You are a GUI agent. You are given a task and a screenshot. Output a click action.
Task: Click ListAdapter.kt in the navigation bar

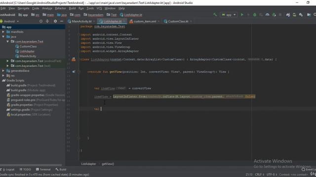[131, 15]
